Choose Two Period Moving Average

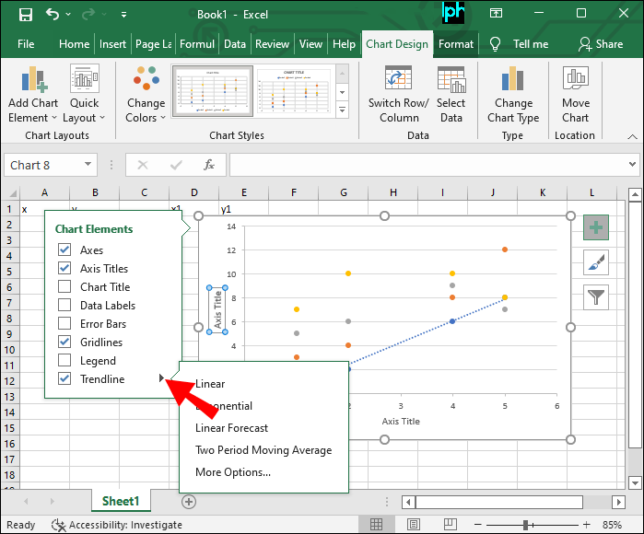[x=263, y=450]
